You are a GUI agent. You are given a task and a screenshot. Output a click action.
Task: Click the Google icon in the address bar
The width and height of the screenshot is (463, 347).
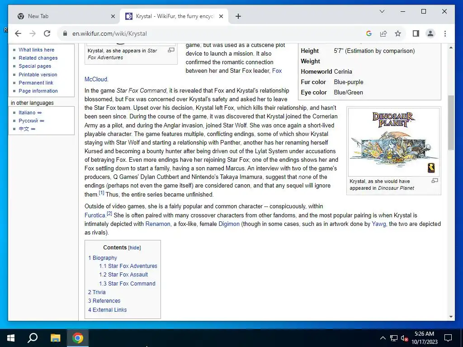[x=369, y=33]
